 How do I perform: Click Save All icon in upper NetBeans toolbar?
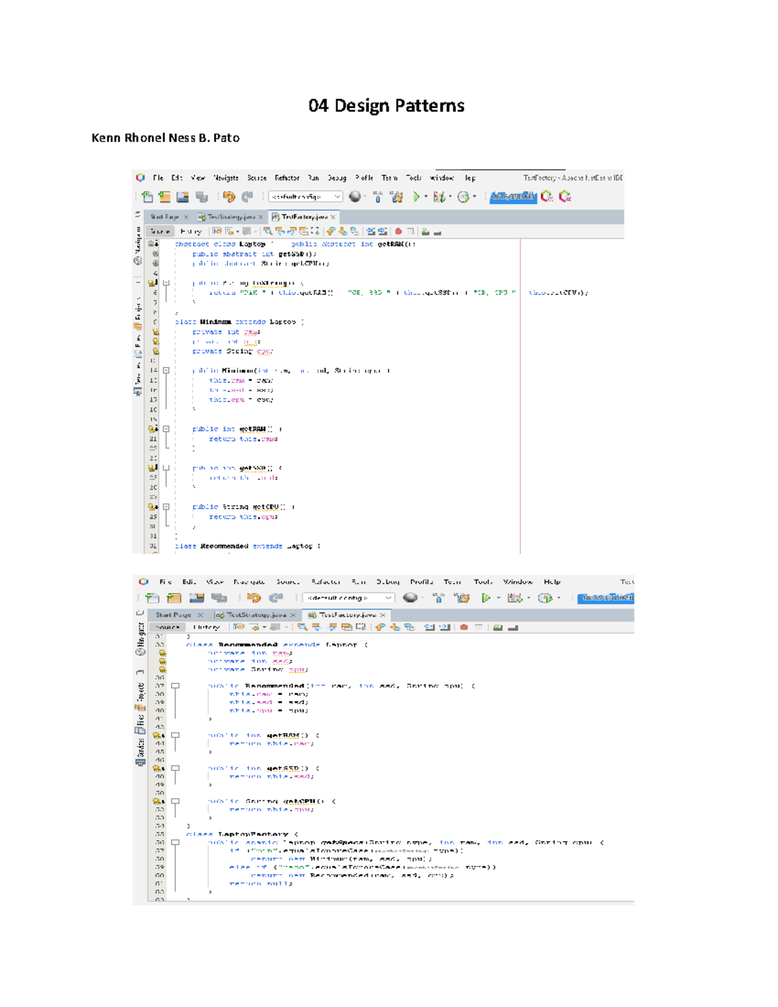(x=202, y=196)
